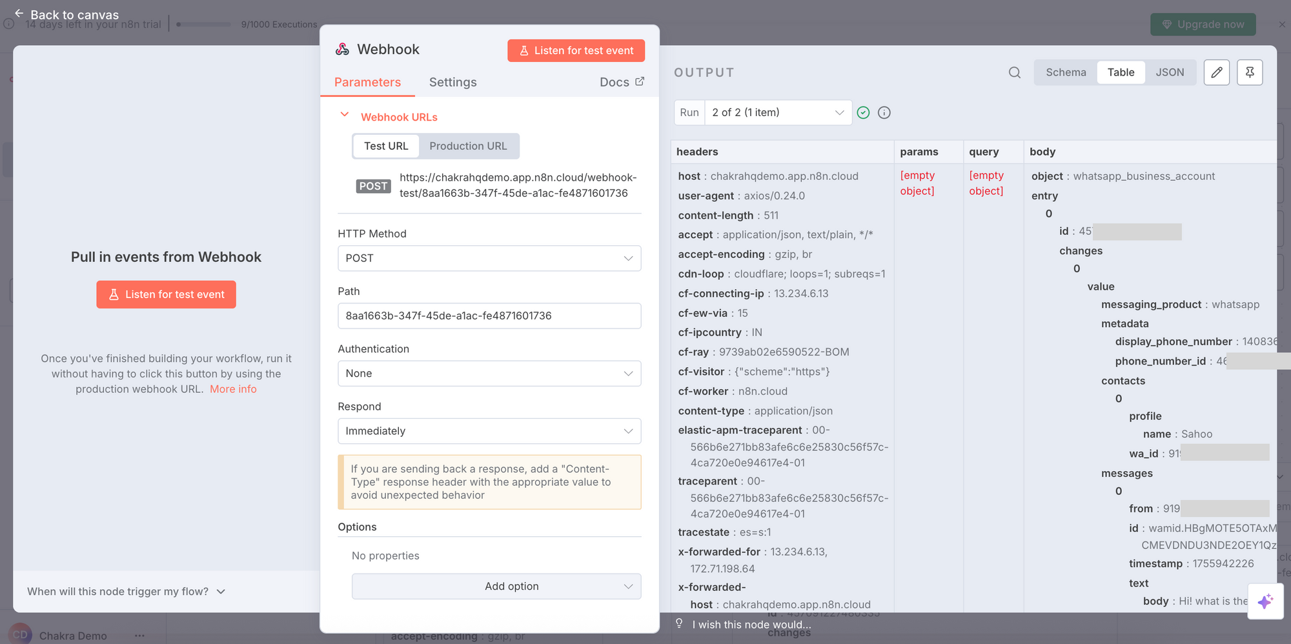Dismiss the trial banner with X icon
The image size is (1291, 644).
[x=1282, y=24]
